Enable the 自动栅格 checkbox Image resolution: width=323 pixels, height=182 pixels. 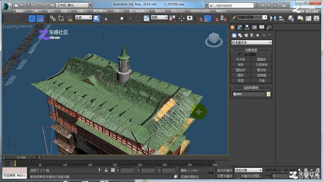click(x=241, y=55)
